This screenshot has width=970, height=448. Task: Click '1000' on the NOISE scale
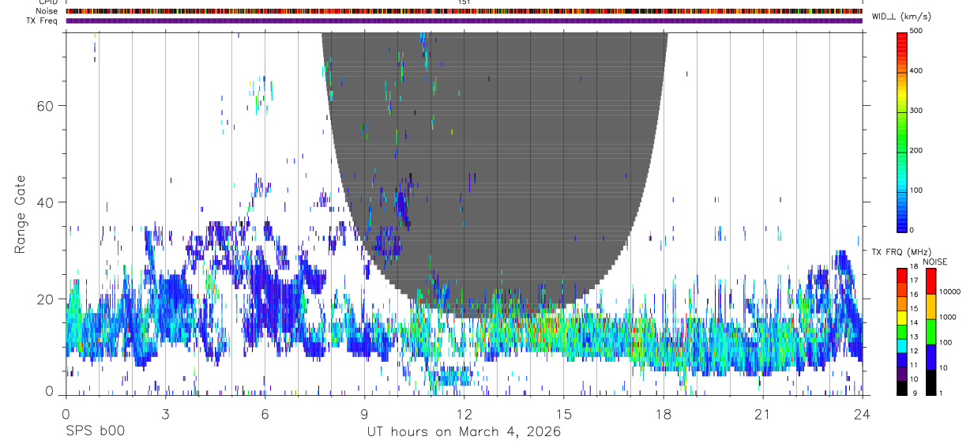pyautogui.click(x=949, y=317)
